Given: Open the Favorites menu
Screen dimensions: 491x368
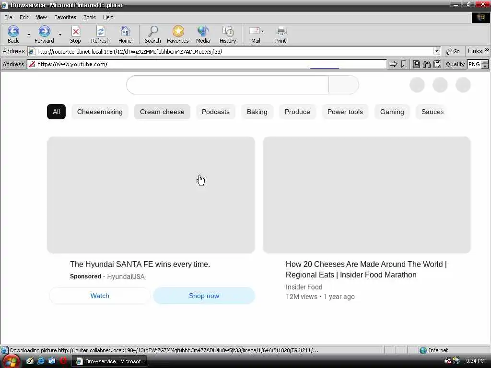Looking at the screenshot, I should click(65, 17).
